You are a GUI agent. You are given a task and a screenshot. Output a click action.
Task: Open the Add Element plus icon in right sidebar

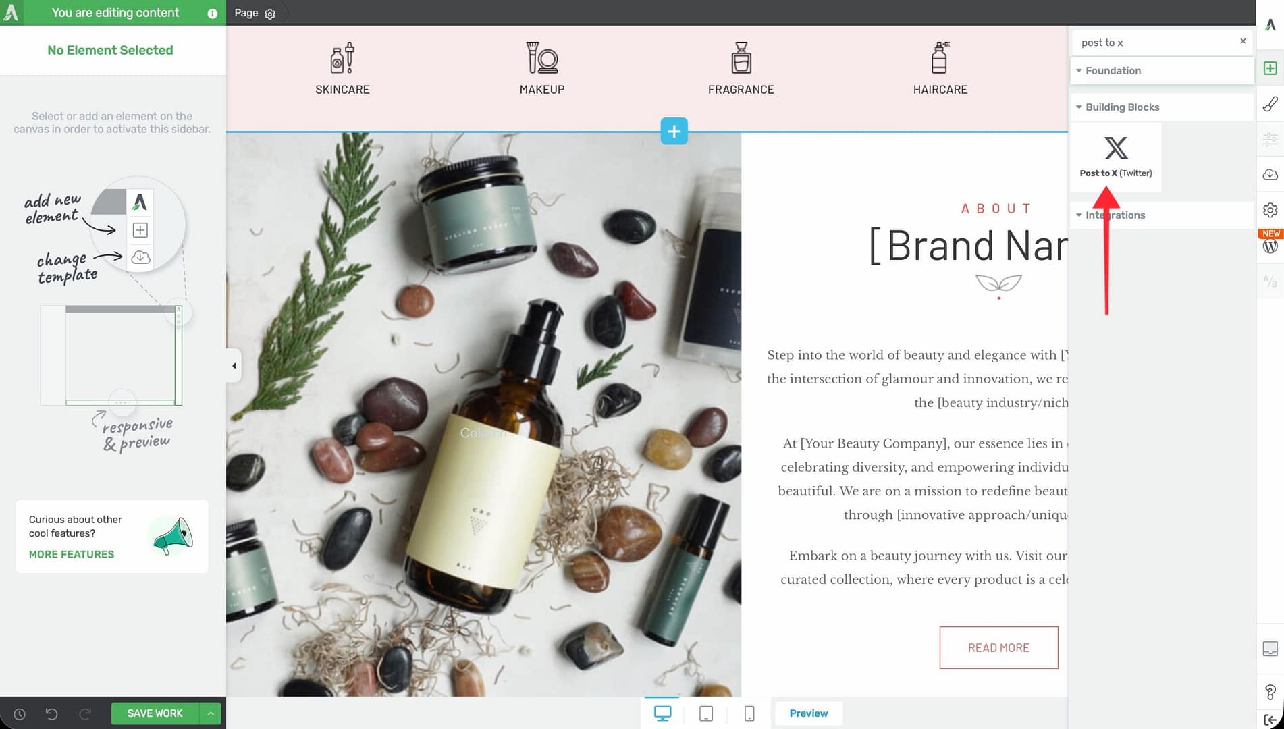coord(1270,68)
